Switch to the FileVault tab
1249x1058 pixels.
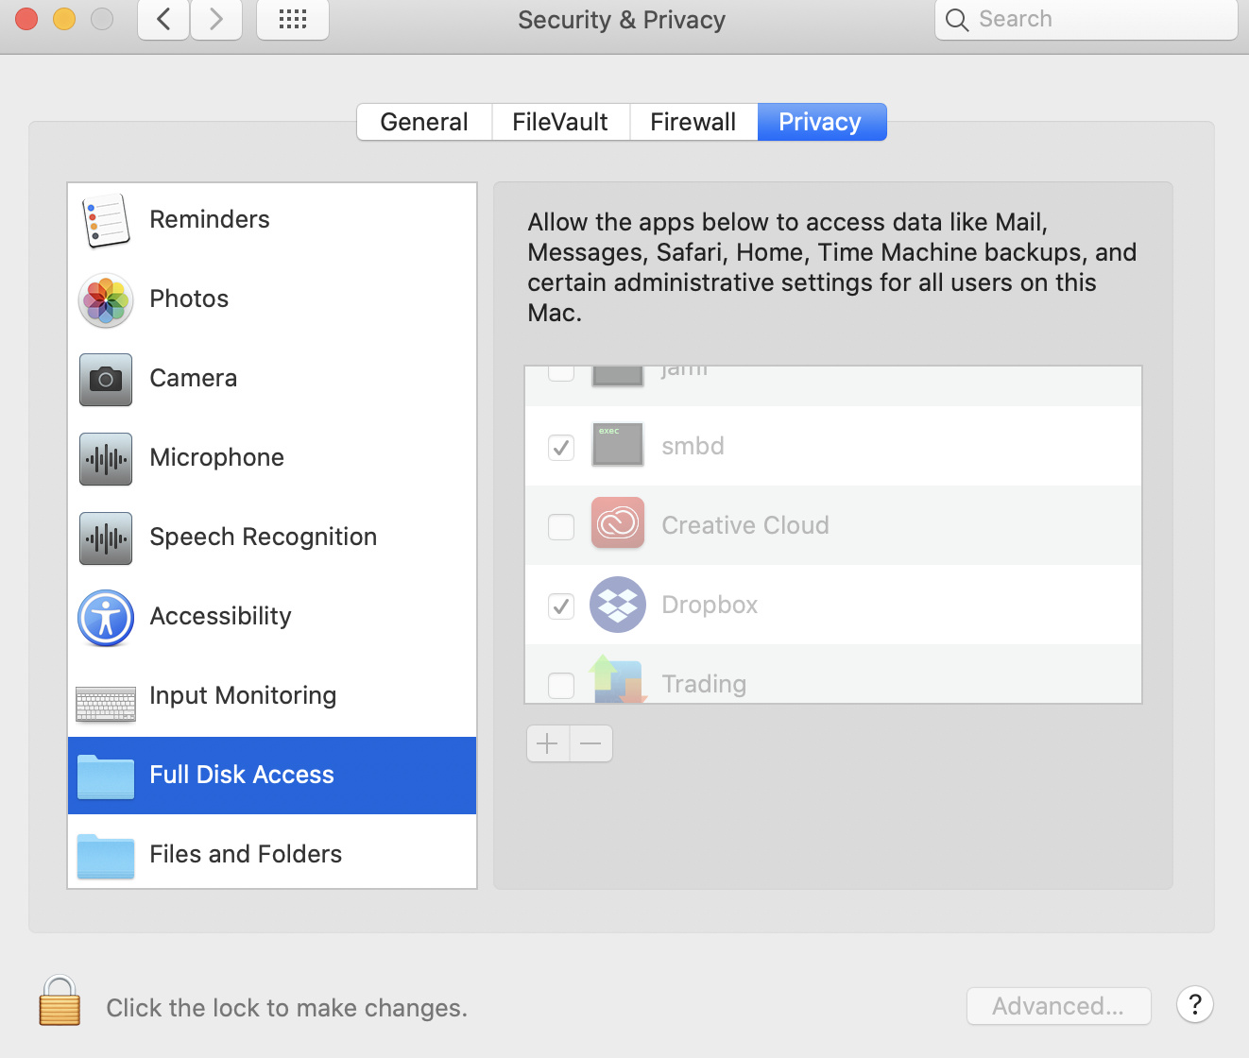(x=560, y=122)
